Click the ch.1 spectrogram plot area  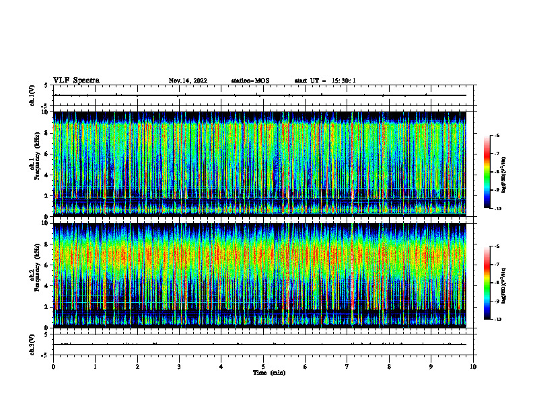[x=260, y=164]
